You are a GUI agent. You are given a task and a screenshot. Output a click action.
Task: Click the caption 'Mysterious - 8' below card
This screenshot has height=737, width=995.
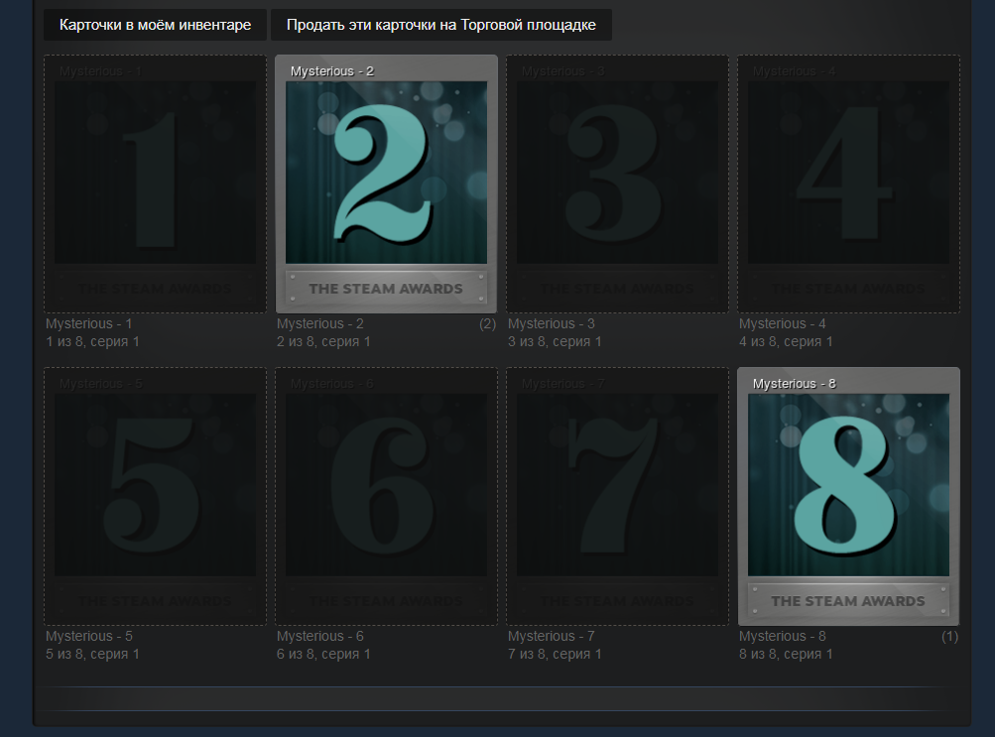(782, 636)
